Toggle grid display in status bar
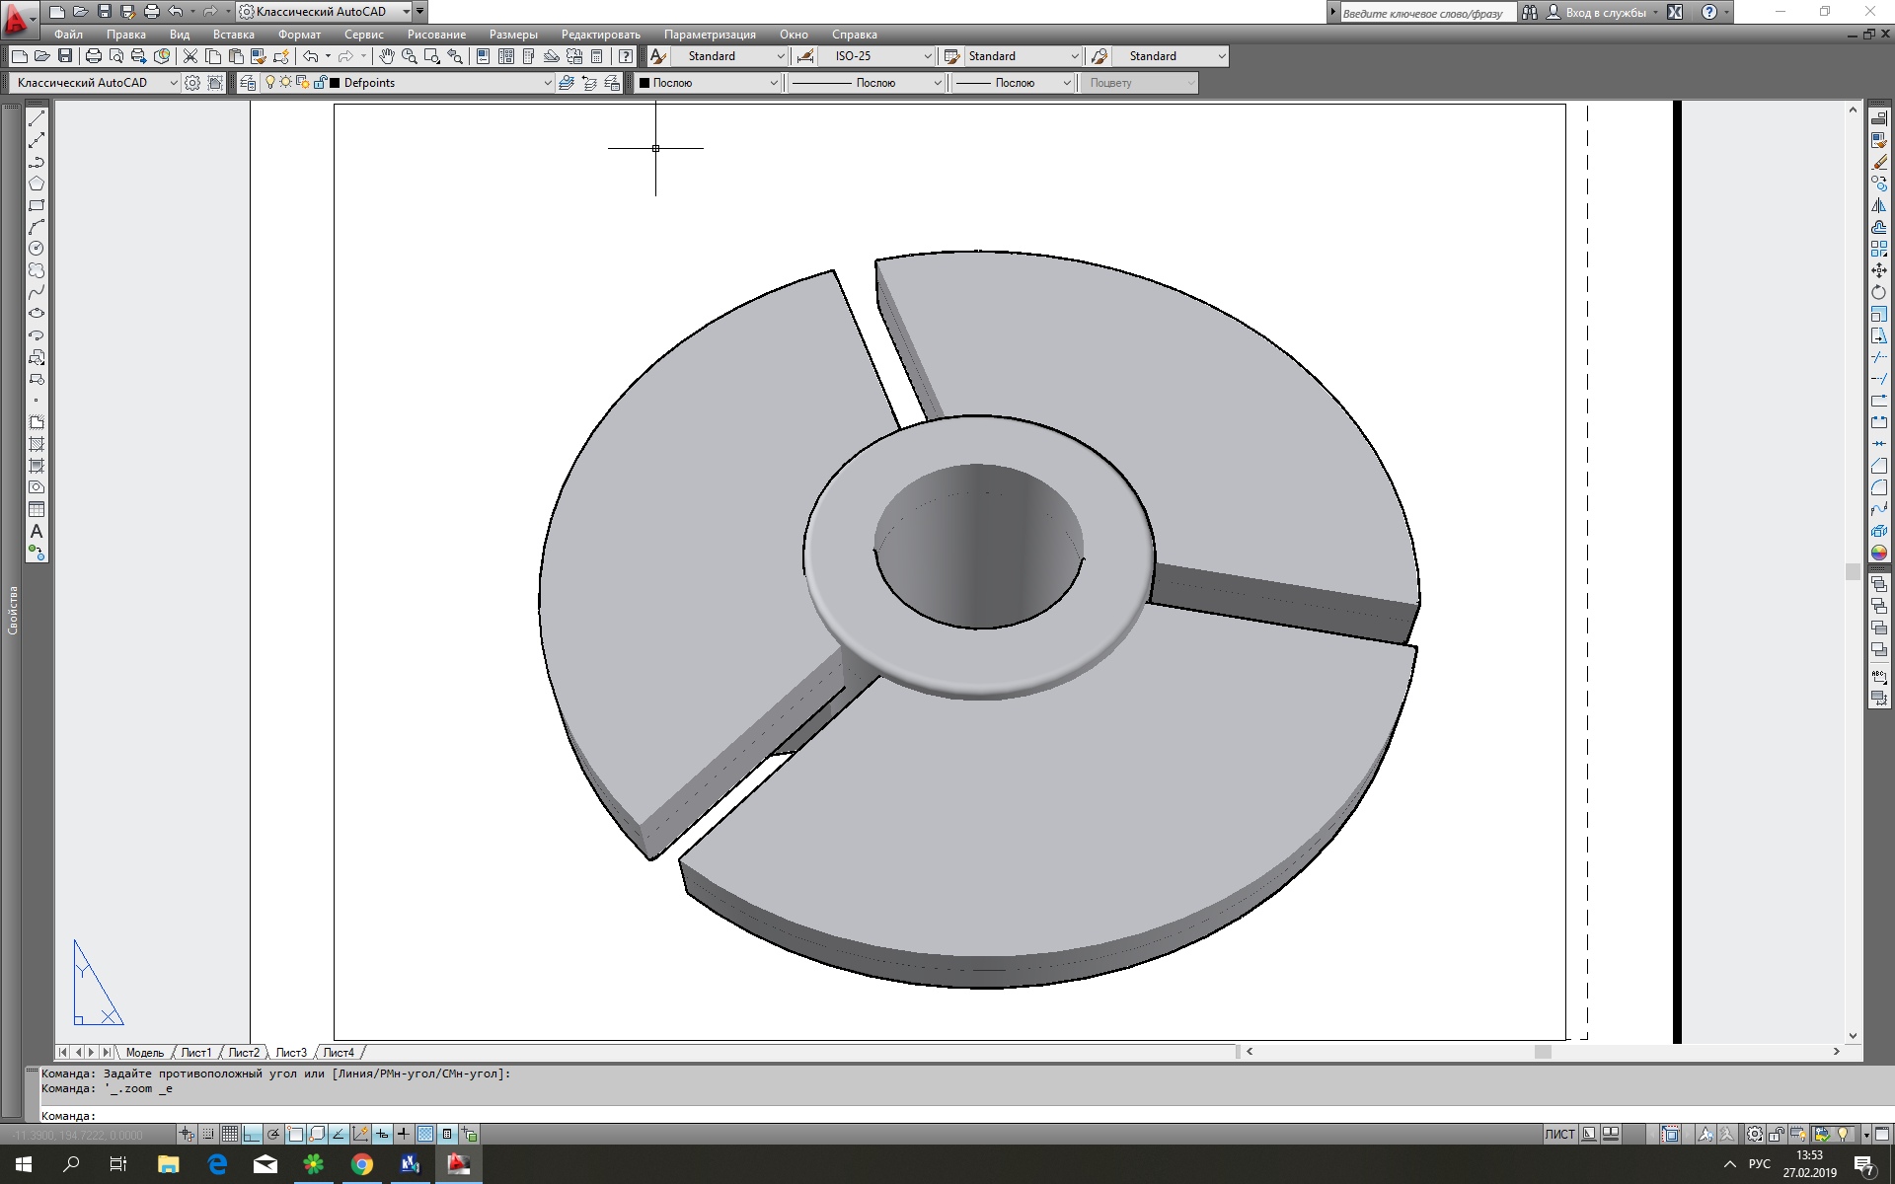 230,1134
